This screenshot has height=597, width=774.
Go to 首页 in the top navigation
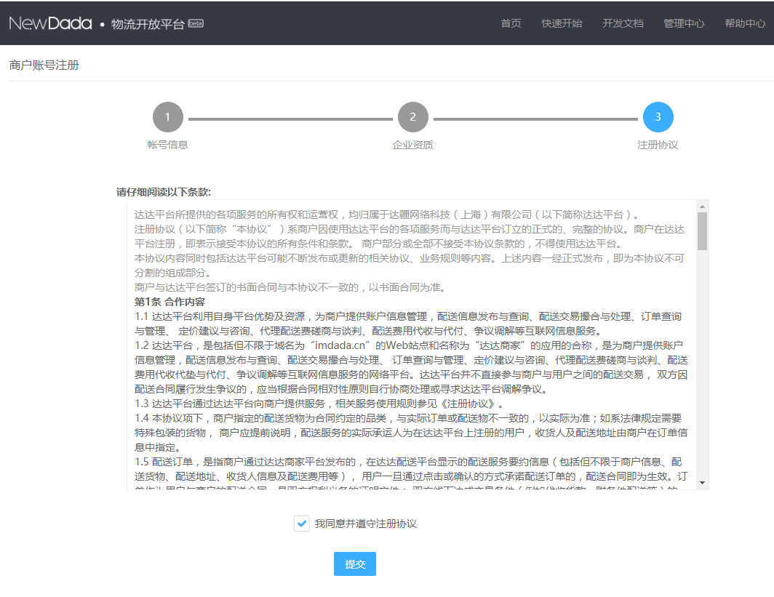click(x=511, y=23)
